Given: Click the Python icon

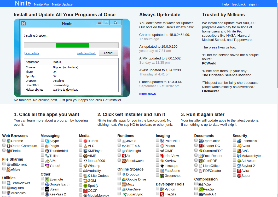Looking at the screenshot, I should (x=162, y=189).
